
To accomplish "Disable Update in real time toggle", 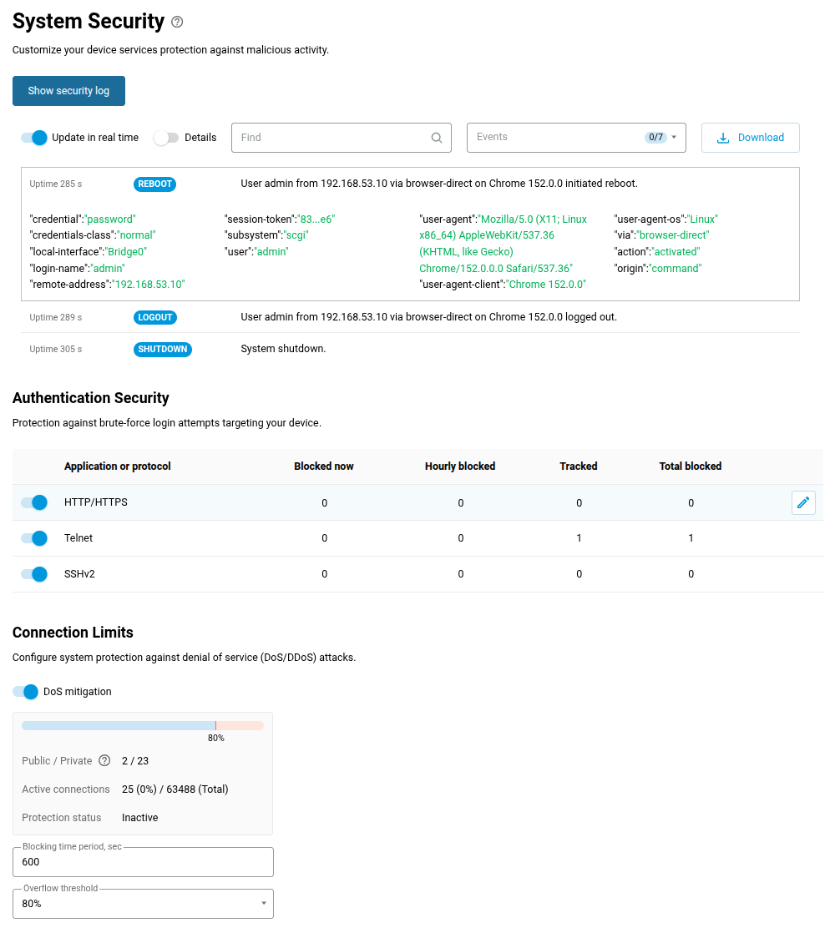I will tap(33, 138).
